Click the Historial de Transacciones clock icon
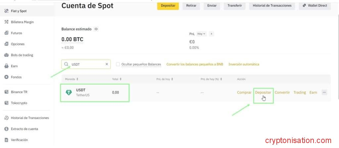 pos(6,118)
